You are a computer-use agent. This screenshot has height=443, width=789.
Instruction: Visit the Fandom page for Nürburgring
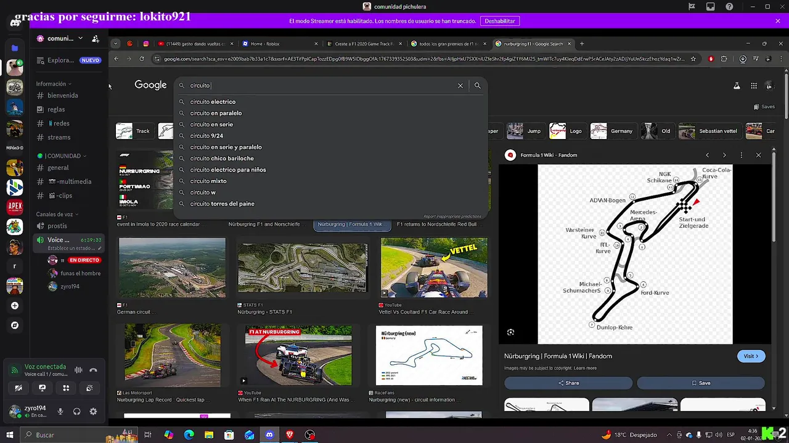[x=751, y=356]
